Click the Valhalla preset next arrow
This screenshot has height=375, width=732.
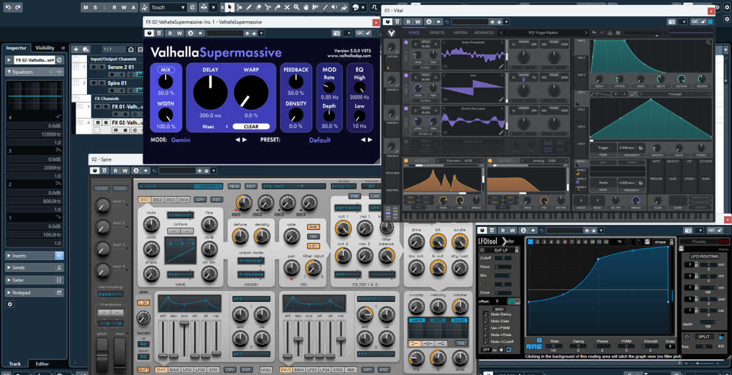pyautogui.click(x=370, y=139)
